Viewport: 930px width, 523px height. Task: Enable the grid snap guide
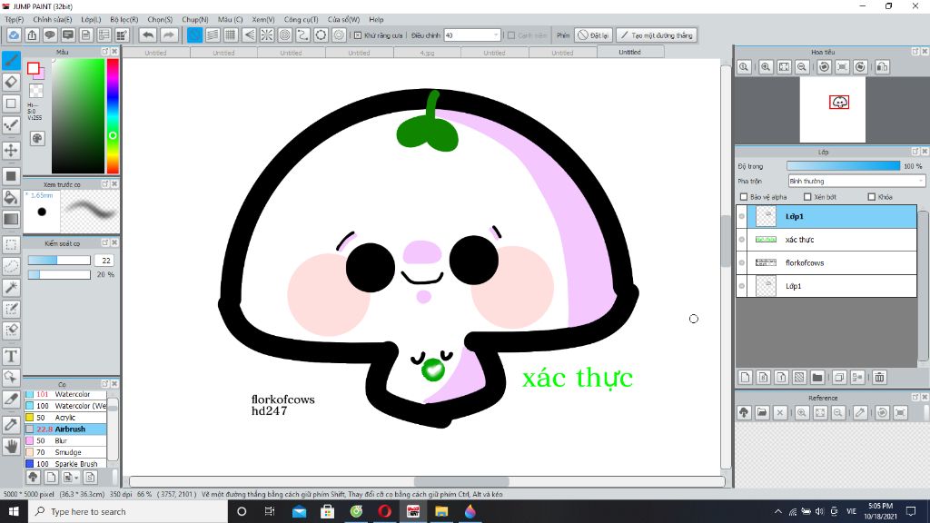pos(231,35)
